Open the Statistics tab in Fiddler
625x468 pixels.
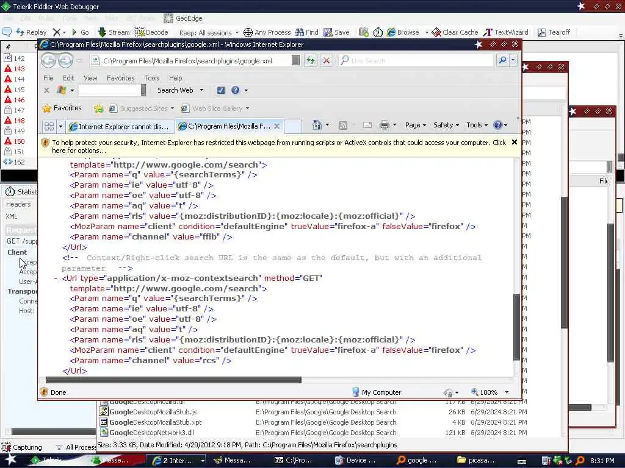21,192
